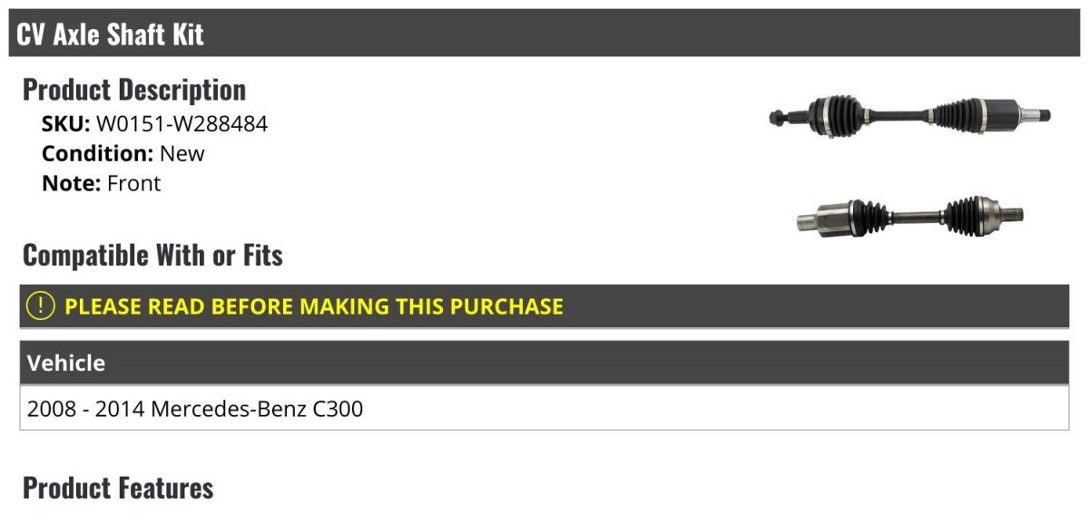Viewport: 1089px width, 513px height.
Task: Click the word Front in Note
Action: (x=134, y=183)
